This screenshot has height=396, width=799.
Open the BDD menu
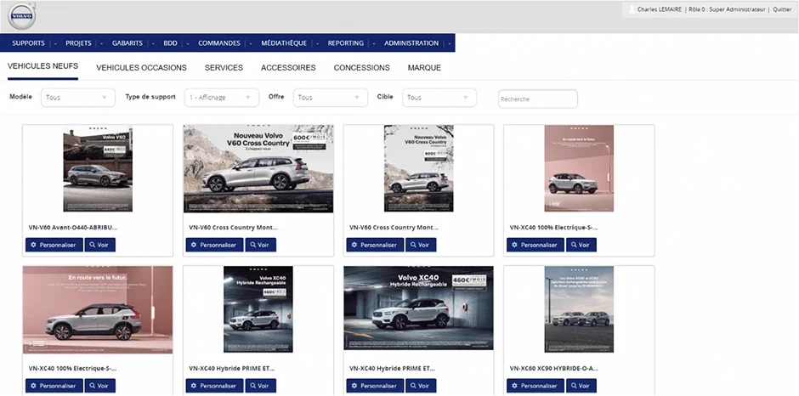170,43
